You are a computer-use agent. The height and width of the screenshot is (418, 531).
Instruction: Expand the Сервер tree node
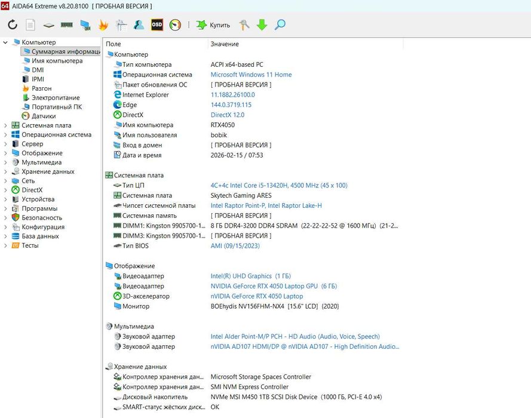5,144
